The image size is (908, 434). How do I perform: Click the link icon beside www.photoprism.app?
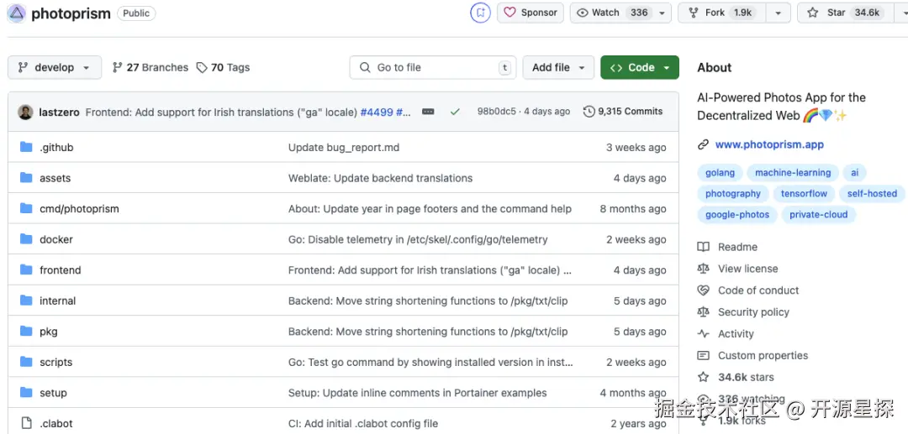tap(704, 144)
